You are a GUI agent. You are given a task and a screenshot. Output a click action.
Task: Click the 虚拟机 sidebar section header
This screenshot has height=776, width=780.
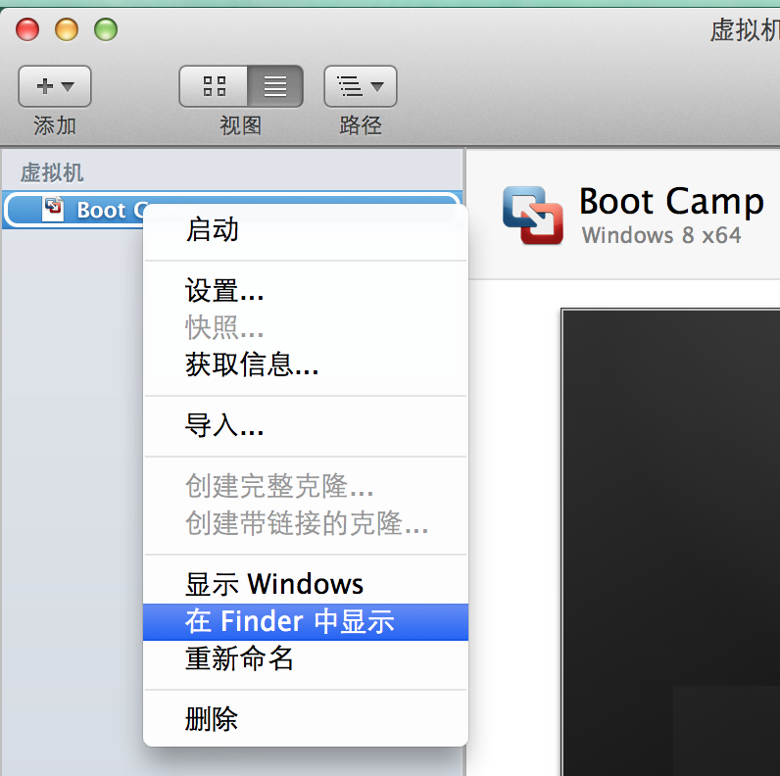coord(52,173)
